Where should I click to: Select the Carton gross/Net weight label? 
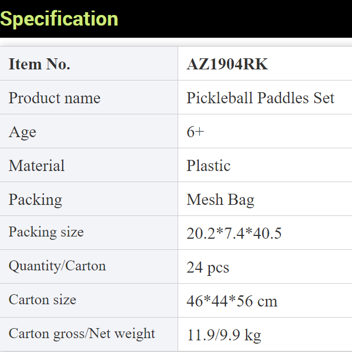[82, 334]
